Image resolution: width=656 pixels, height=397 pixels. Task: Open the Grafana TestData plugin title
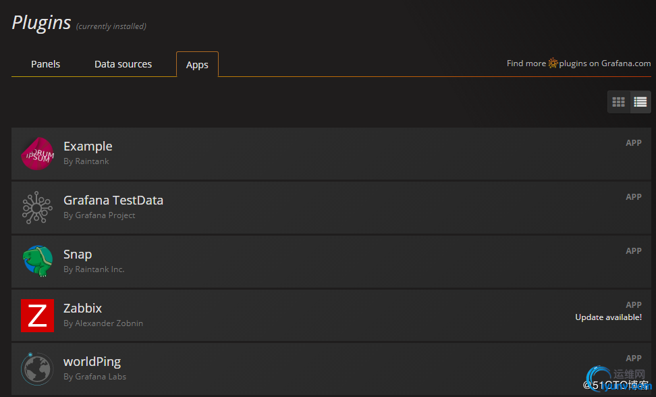[x=113, y=201]
